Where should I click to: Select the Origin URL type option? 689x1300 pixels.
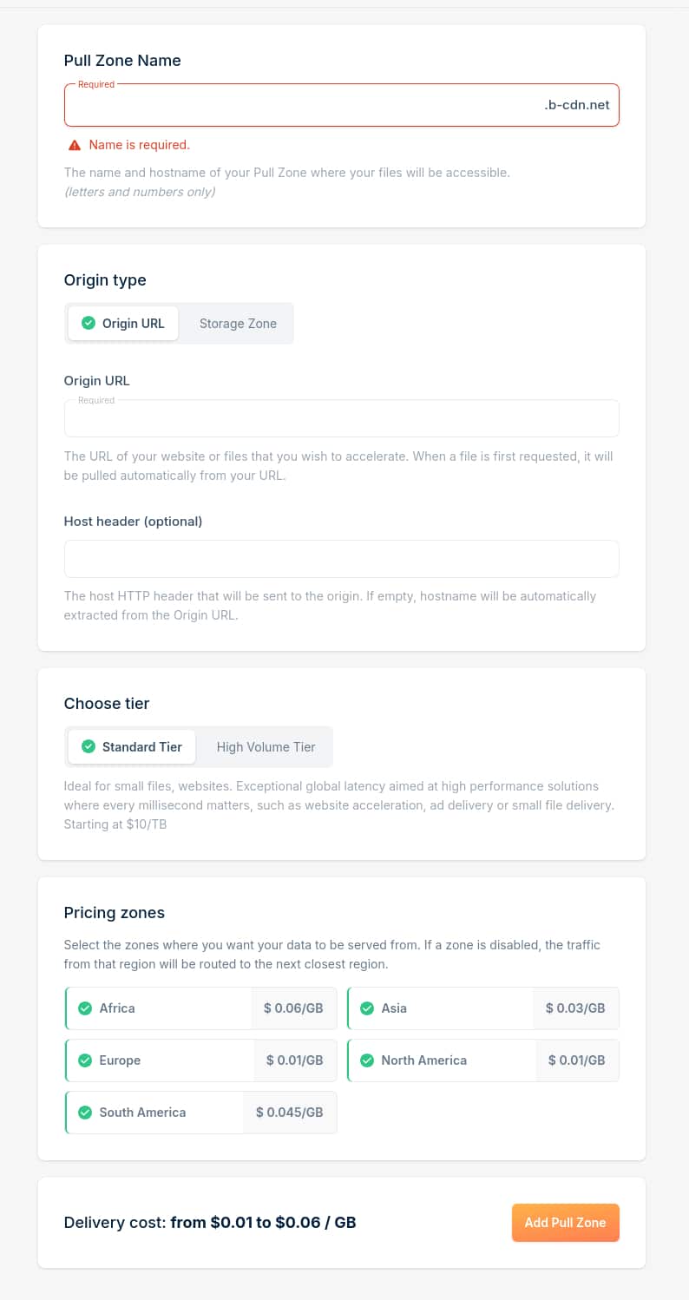point(123,324)
